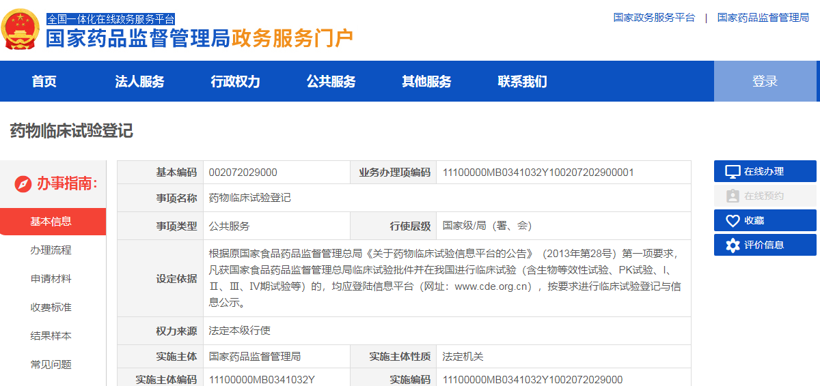
Task: Click the monitor icon for 在线办理
Action: point(733,172)
